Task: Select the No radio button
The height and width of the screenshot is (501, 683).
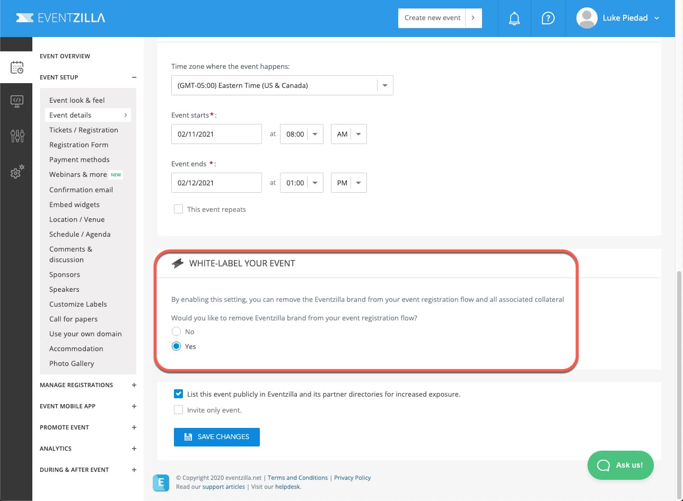Action: [x=177, y=332]
